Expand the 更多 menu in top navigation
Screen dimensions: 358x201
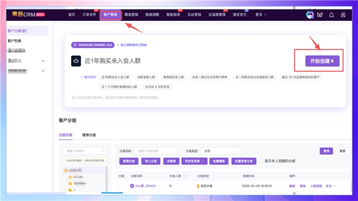(x=261, y=15)
